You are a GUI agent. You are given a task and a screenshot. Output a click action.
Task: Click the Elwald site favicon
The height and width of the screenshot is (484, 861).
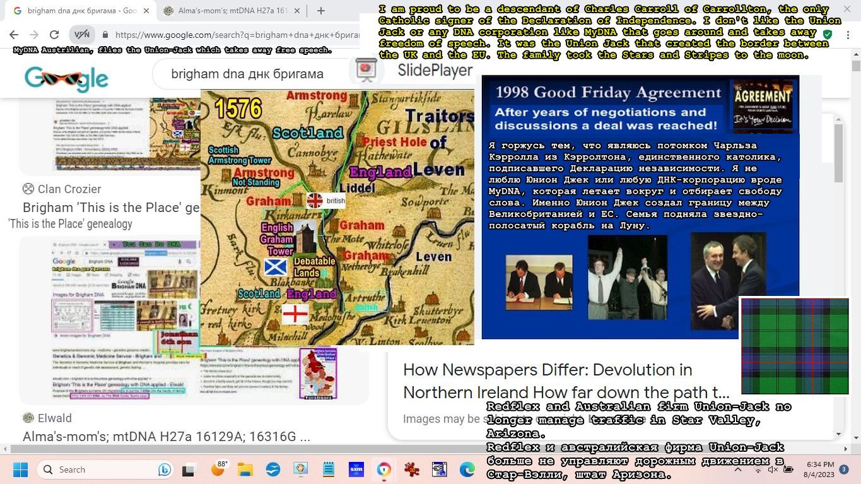tap(28, 418)
